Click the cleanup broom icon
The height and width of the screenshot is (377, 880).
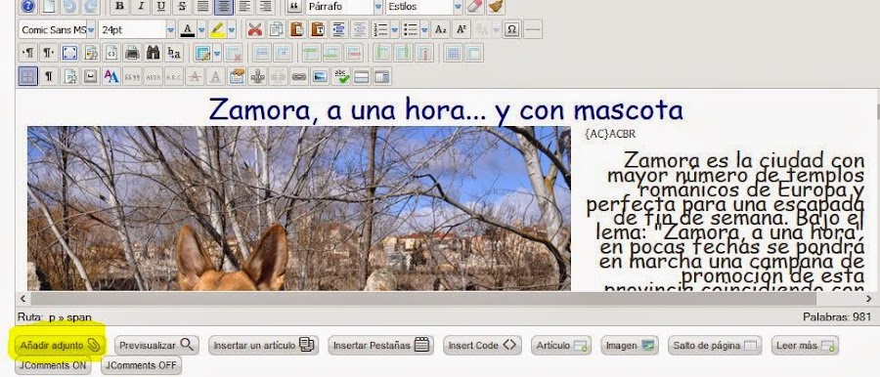coord(496,6)
